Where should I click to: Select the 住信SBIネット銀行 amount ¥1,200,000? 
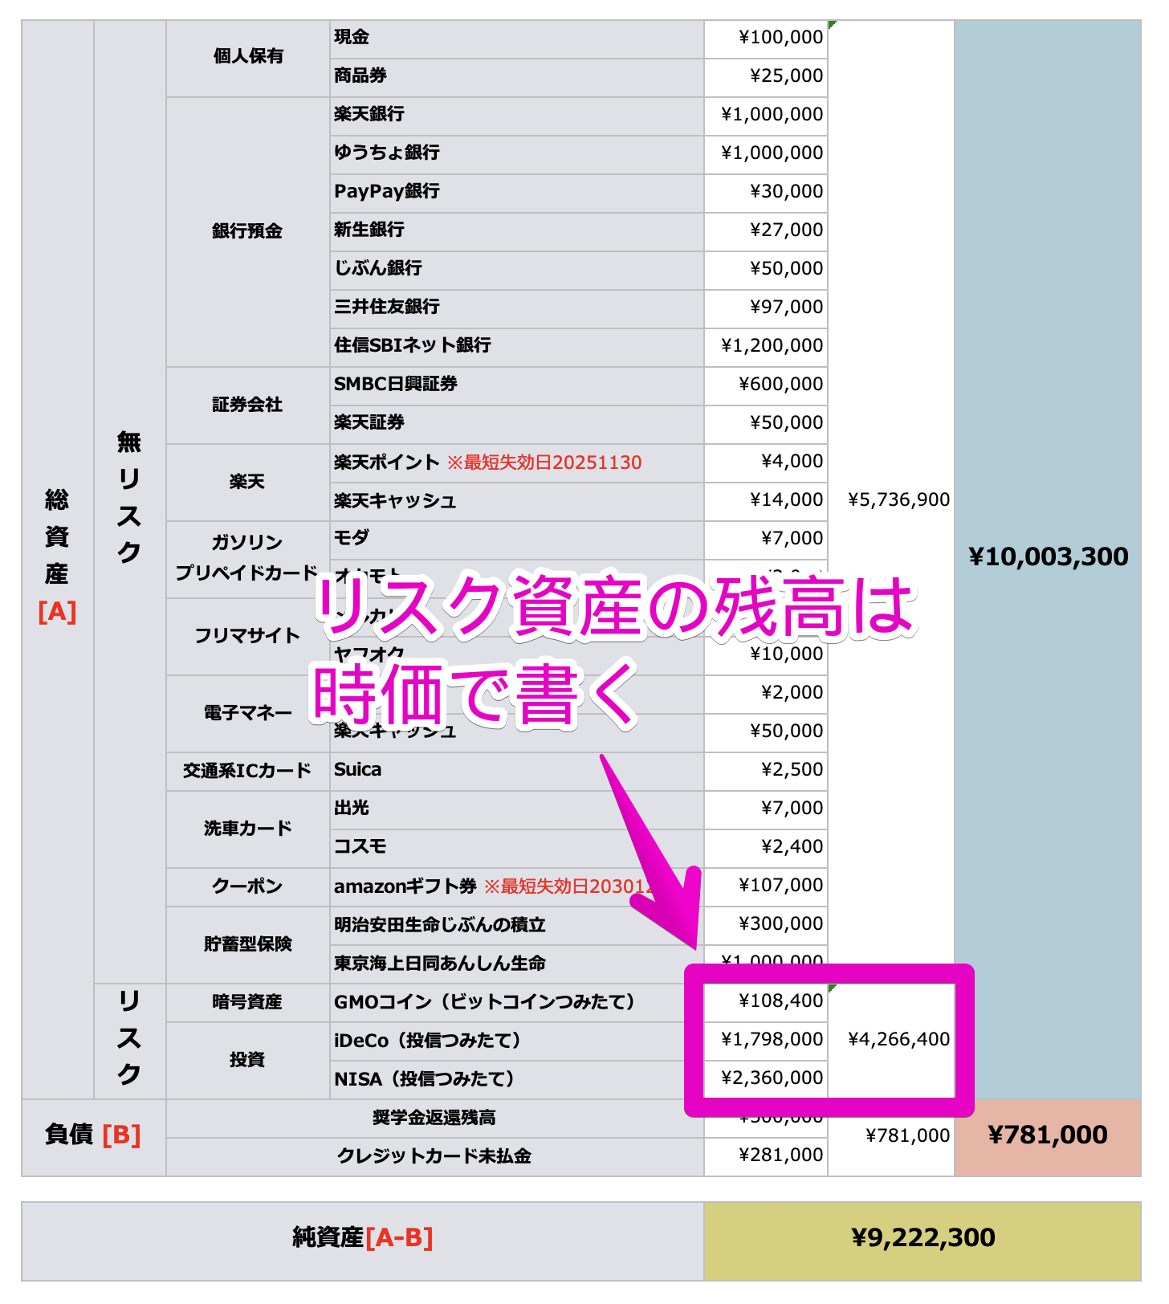tap(765, 346)
